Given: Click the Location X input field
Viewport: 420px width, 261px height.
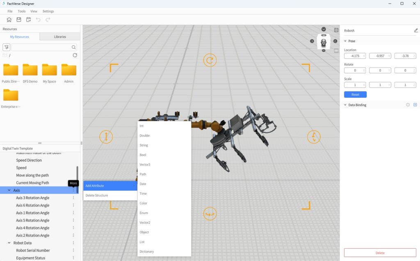Looking at the screenshot, I should 353,56.
